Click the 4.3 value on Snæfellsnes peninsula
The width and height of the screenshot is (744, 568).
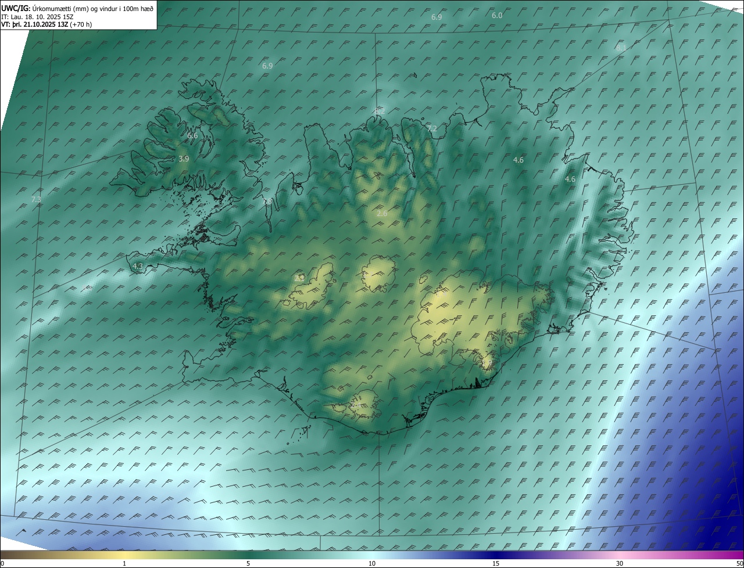138,266
